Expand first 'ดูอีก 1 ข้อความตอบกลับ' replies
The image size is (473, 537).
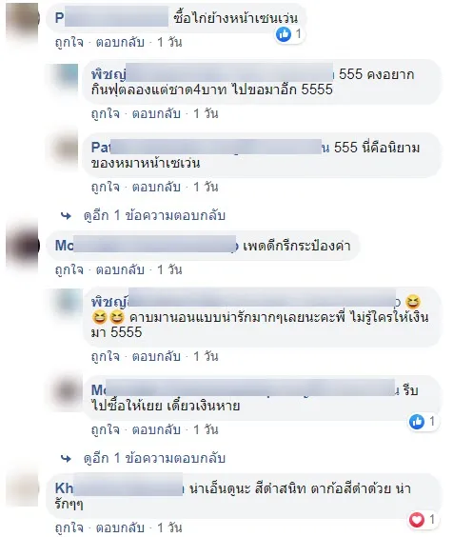[154, 216]
